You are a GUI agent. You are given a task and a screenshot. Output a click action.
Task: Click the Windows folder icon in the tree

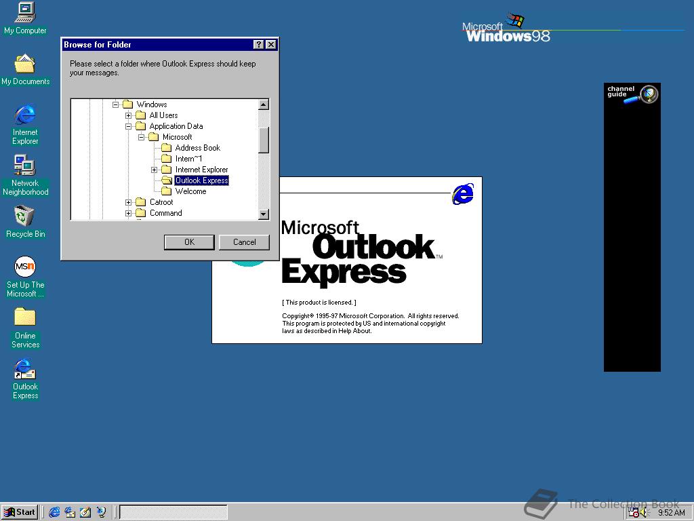pyautogui.click(x=128, y=104)
